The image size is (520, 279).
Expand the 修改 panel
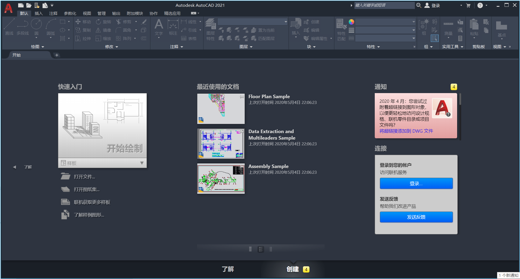point(112,47)
